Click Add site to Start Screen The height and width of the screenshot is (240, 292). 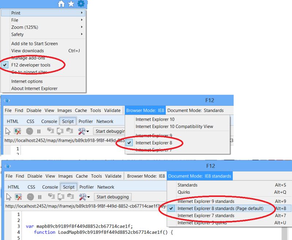point(35,44)
